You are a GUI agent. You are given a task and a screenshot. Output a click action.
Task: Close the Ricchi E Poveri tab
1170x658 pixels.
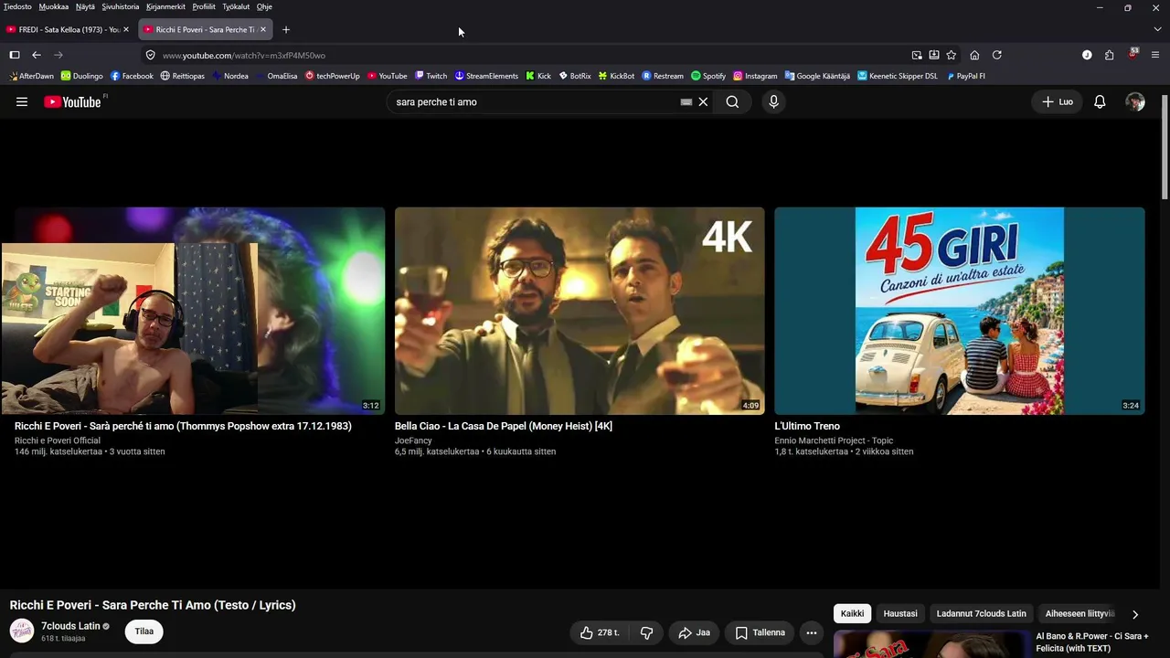click(263, 29)
